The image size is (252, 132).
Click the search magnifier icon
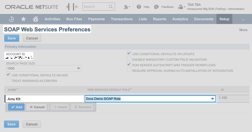tap(110, 7)
